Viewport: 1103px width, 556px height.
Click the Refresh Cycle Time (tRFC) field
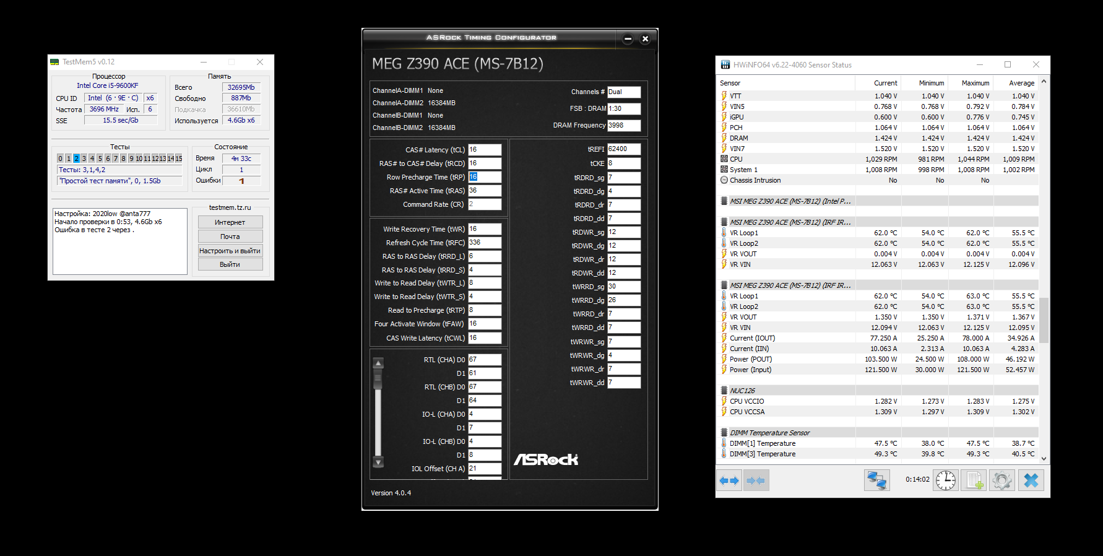(x=485, y=243)
